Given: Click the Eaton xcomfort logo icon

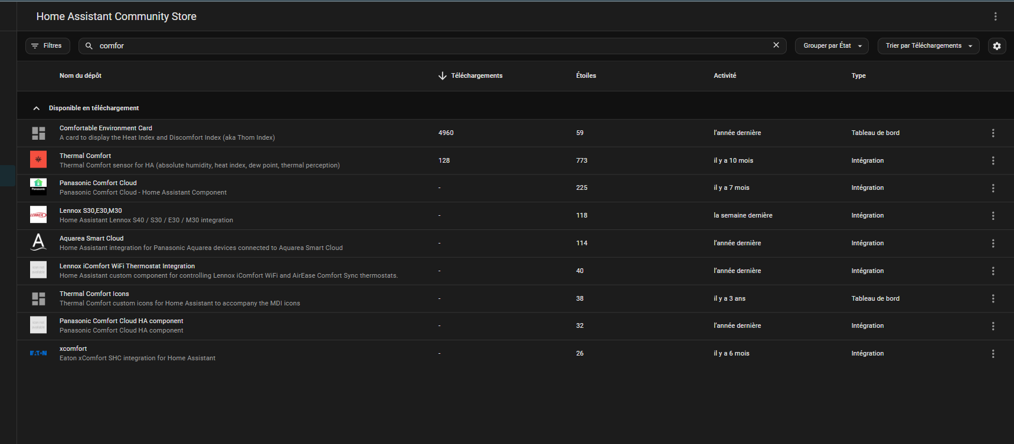Looking at the screenshot, I should click(38, 353).
